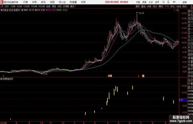Image resolution: width=193 pixels, height=124 pixels.
Task: Expand the round arrow beside 股票指标网 indicator
Action: coord(1,79)
